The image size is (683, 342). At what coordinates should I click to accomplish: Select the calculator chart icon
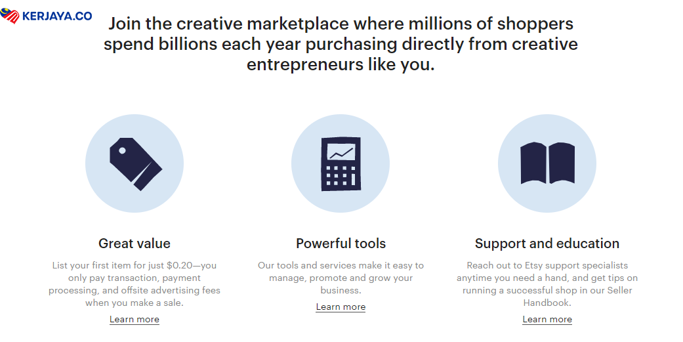pos(341,164)
